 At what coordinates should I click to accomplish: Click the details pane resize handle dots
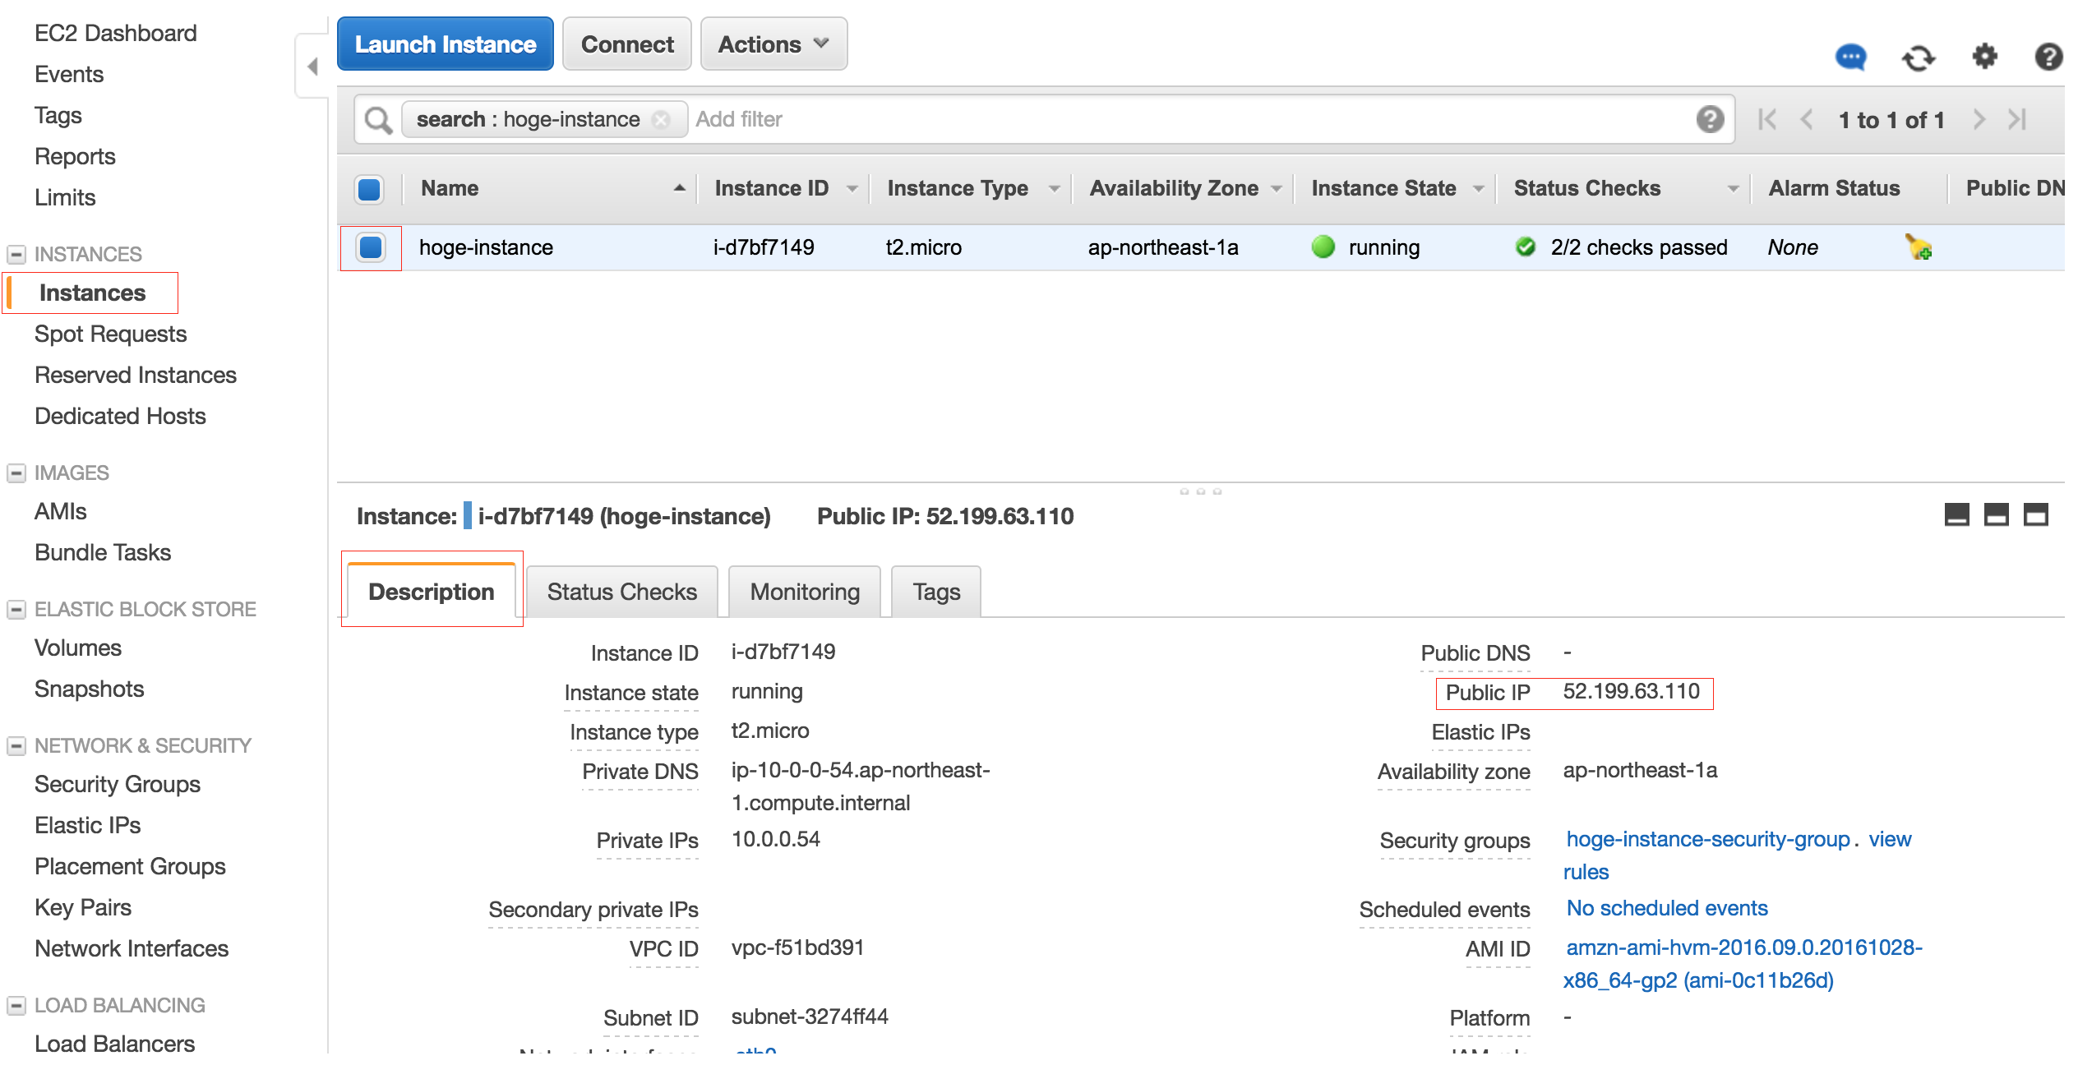click(x=1200, y=491)
